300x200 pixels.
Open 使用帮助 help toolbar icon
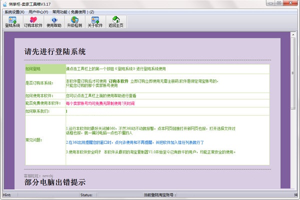tap(54, 22)
